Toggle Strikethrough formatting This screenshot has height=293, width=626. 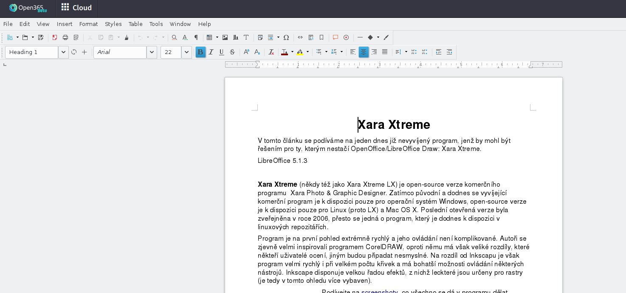point(232,52)
